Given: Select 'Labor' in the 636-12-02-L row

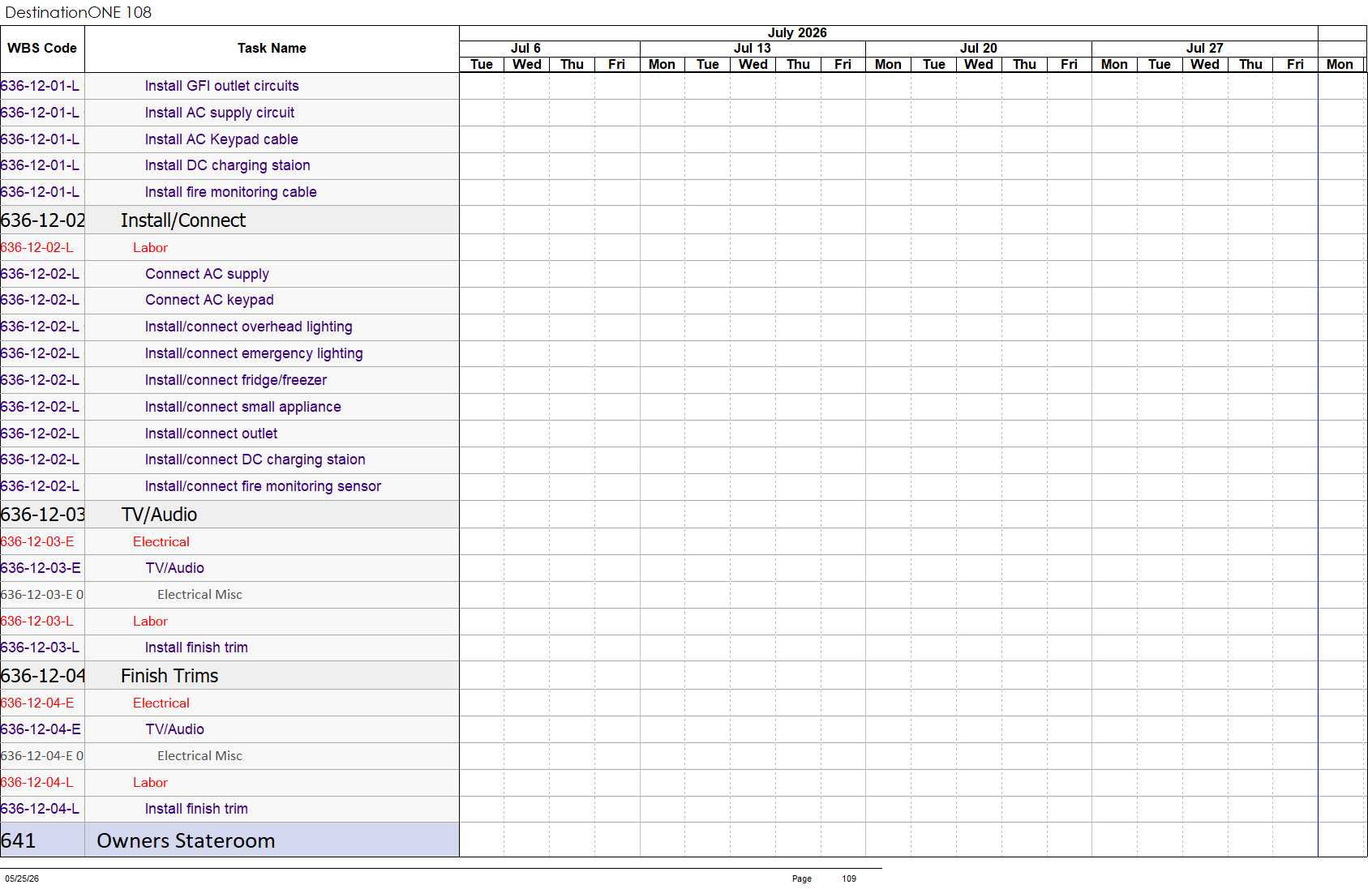Looking at the screenshot, I should pos(150,248).
